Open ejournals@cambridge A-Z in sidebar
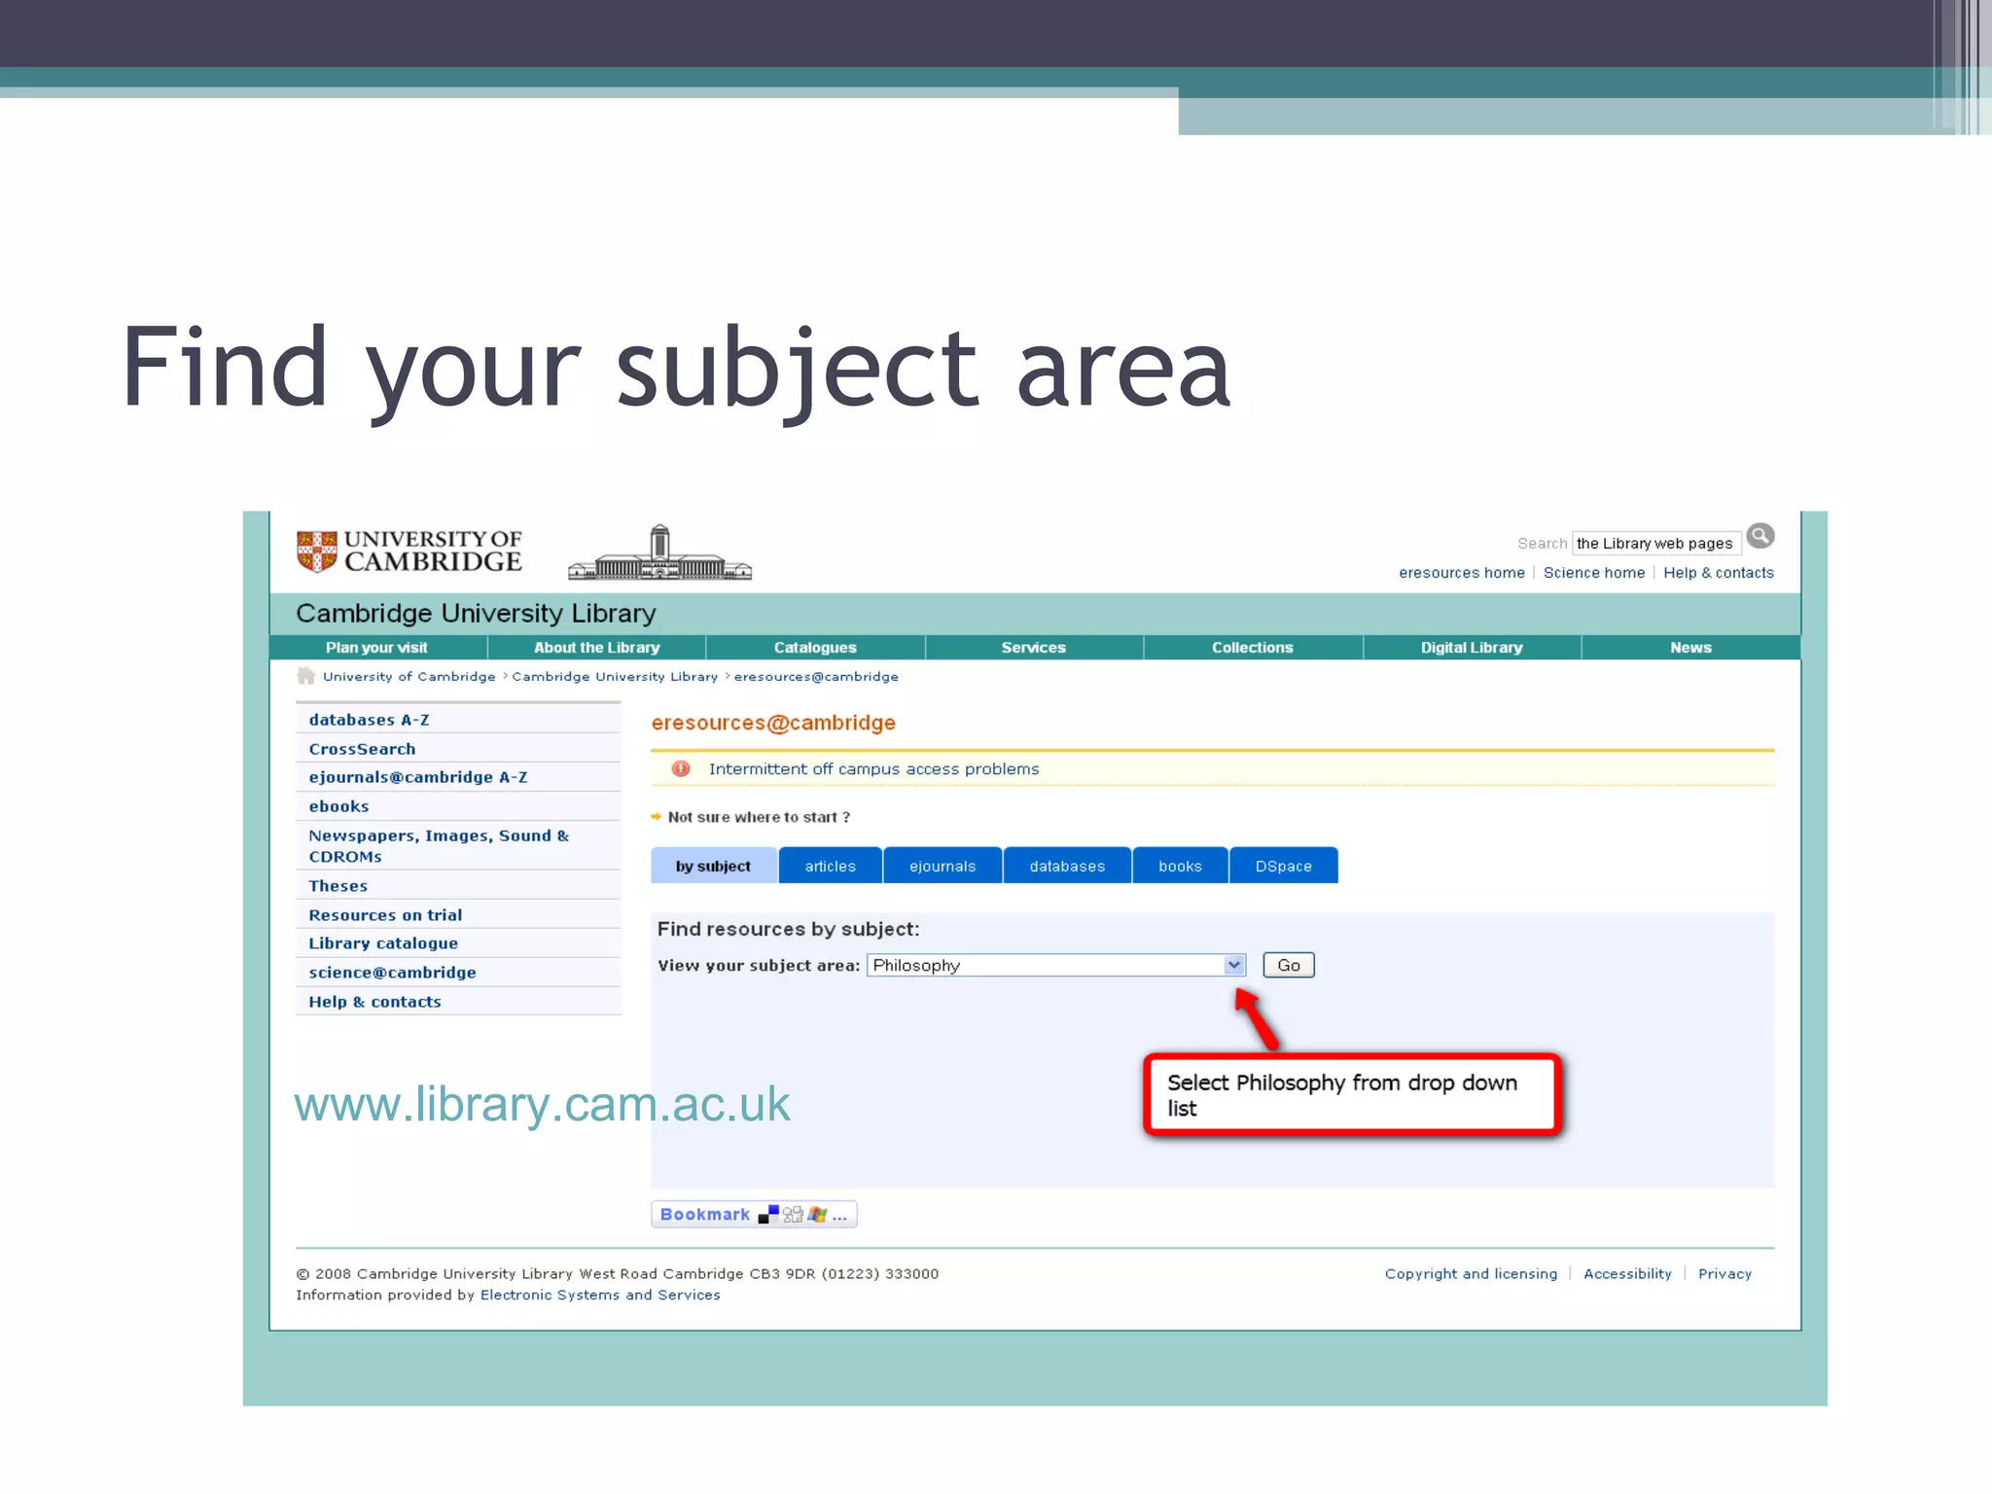The width and height of the screenshot is (1992, 1494). coord(418,777)
